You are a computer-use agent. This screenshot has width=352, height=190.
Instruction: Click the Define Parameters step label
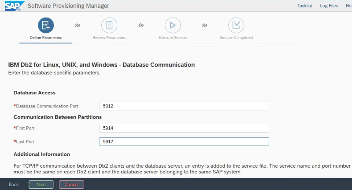[46, 38]
